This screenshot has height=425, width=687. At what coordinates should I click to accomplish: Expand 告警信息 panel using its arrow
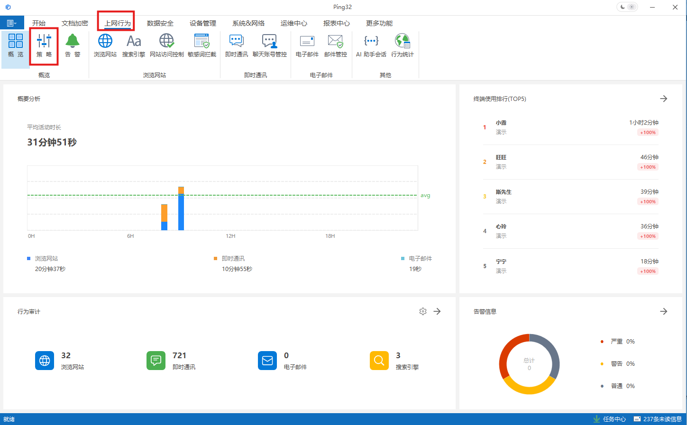tap(664, 311)
